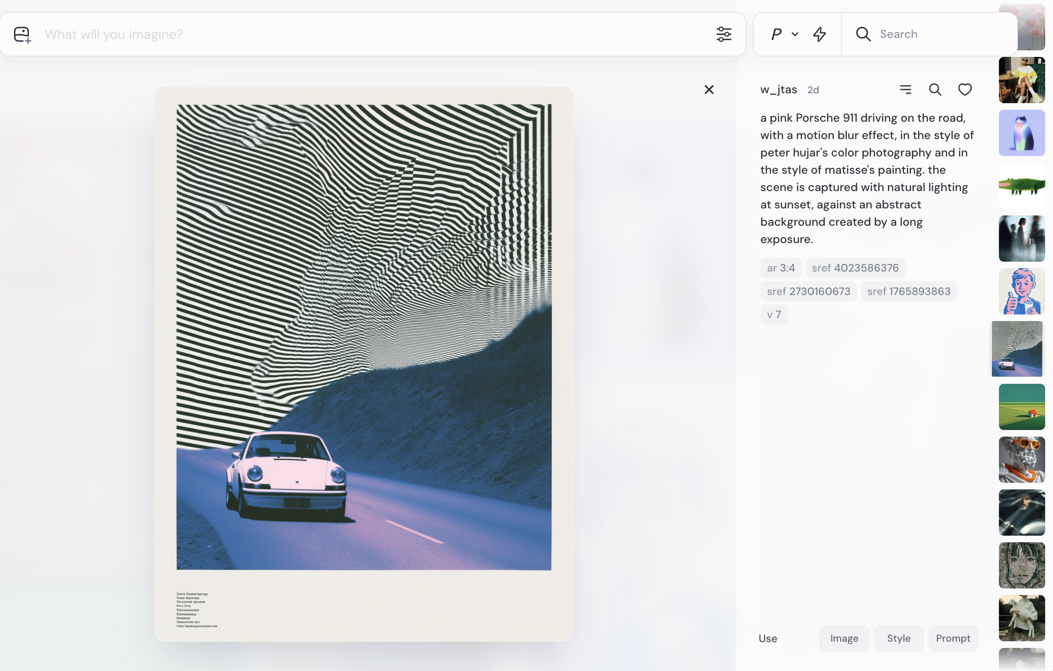Click the w_jtas username link
Viewport: 1053px width, 671px height.
tap(779, 90)
